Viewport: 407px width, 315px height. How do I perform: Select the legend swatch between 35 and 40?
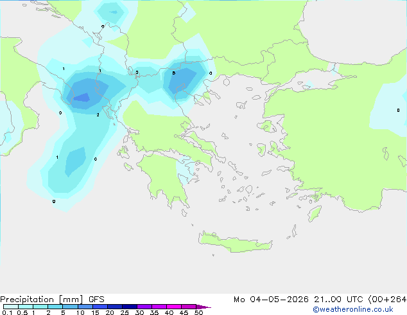pyautogui.click(x=159, y=307)
